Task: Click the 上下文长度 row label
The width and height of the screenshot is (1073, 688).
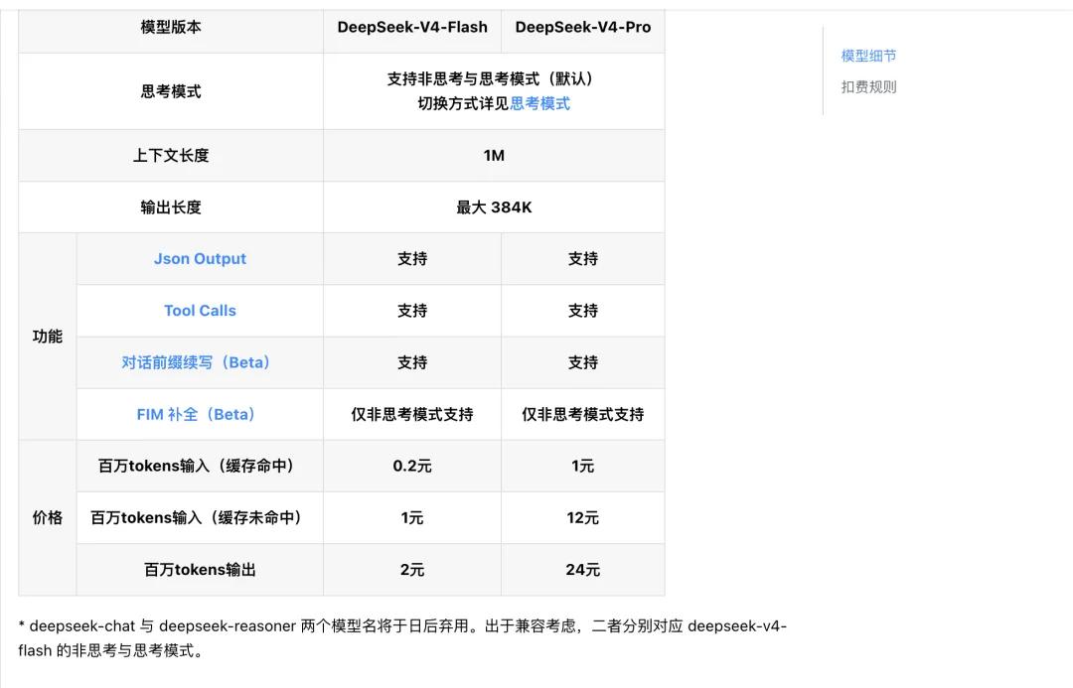Action: [x=171, y=156]
